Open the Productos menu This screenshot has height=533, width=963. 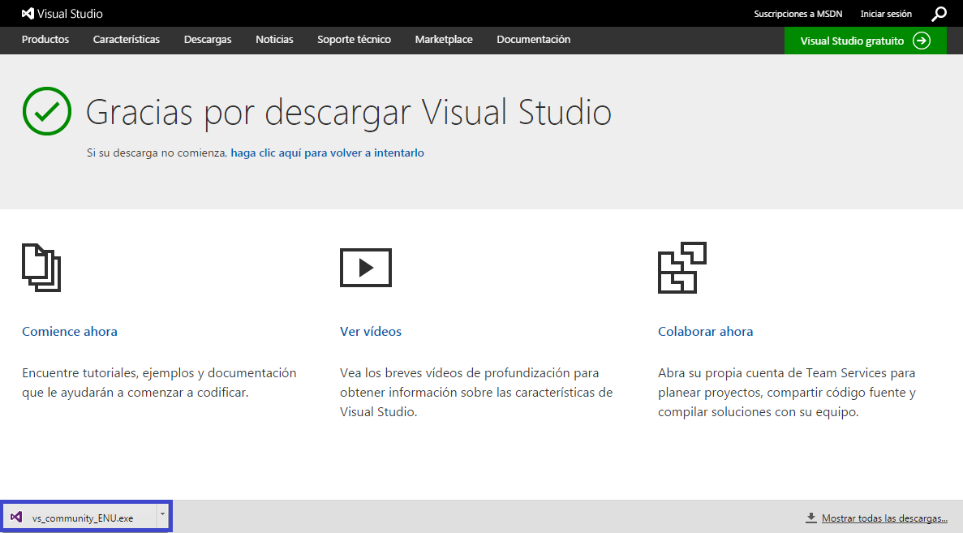point(45,39)
